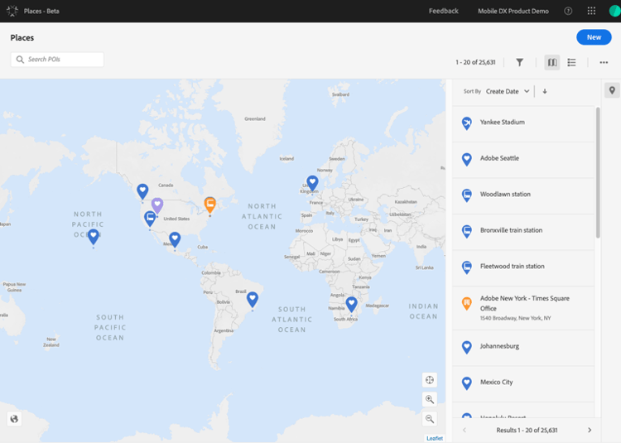
Task: Click the blue marker over Mexico
Action: click(175, 240)
